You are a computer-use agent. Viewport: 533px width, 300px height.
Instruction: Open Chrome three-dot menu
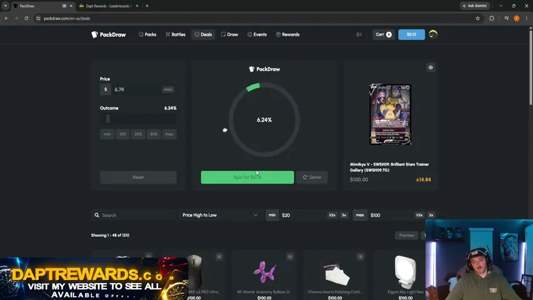[x=527, y=18]
